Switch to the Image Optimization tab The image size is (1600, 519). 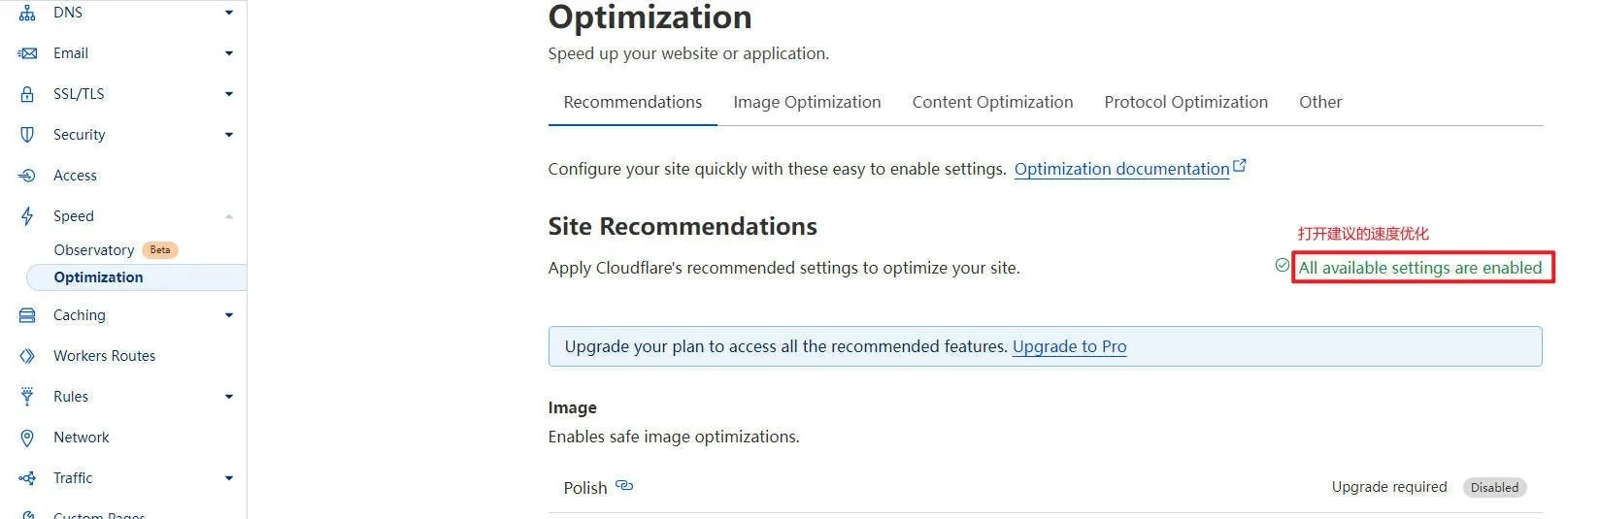pos(807,102)
